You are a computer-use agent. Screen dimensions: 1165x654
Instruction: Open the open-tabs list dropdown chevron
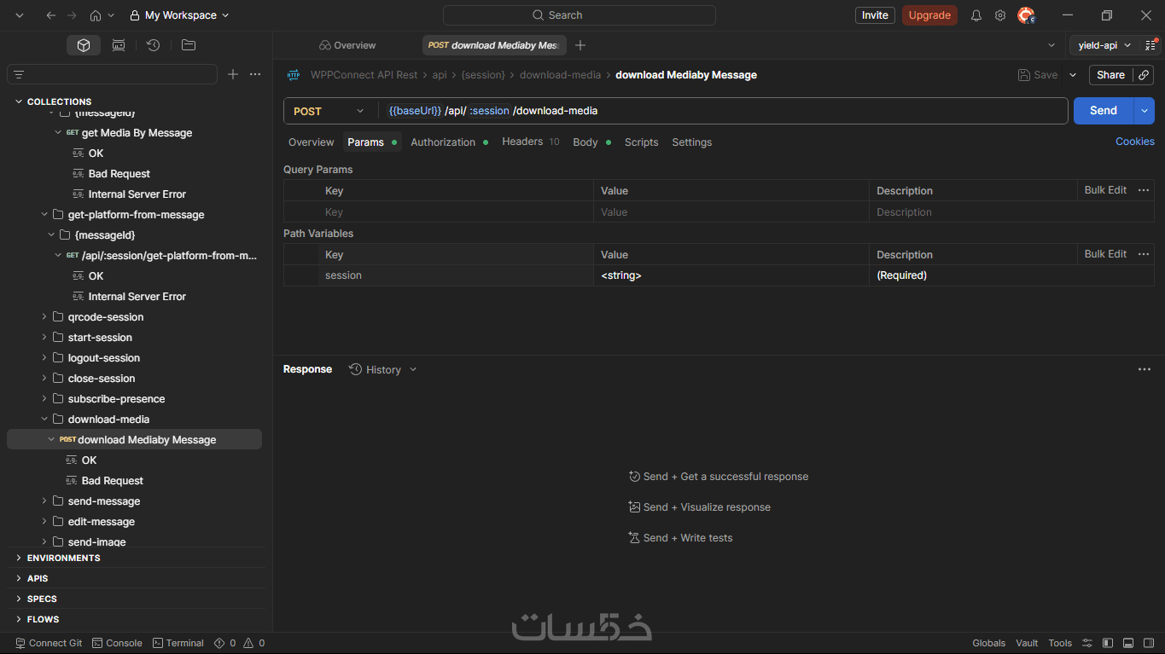[x=1051, y=45]
